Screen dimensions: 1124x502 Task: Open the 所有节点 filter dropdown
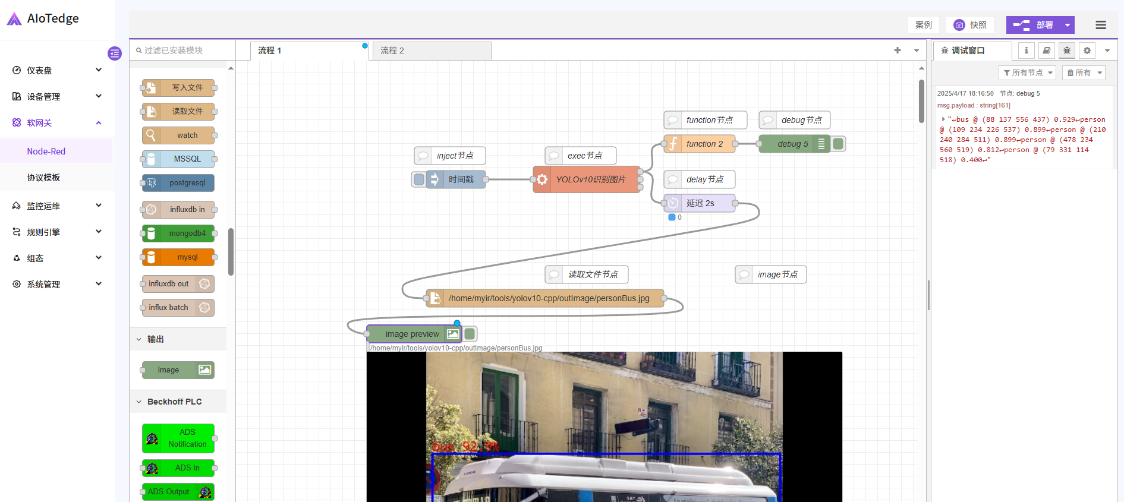coord(1027,72)
